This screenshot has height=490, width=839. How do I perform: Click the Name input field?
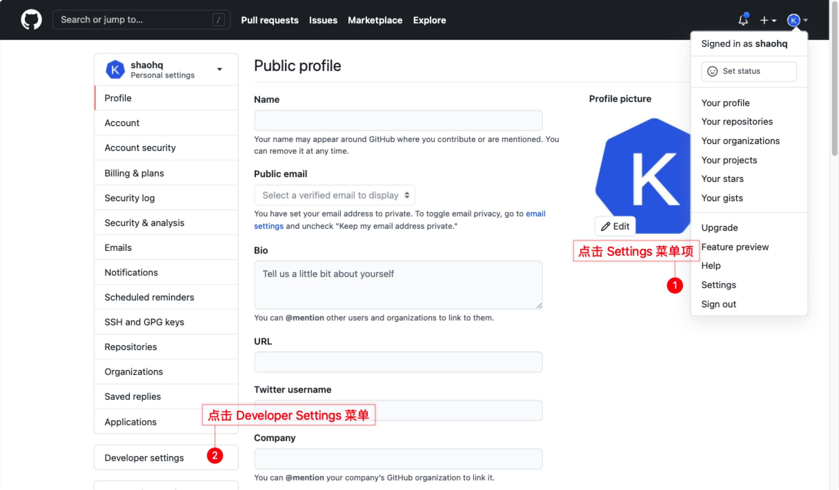click(x=398, y=121)
